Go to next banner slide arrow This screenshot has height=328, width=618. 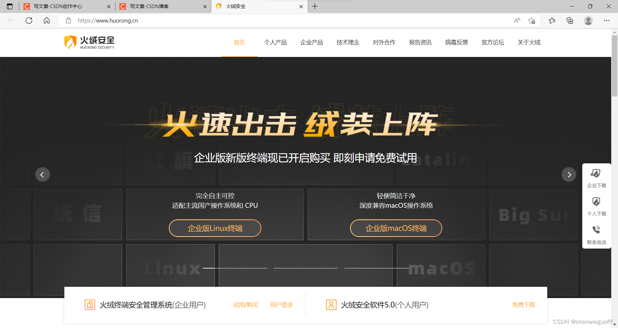pyautogui.click(x=569, y=175)
